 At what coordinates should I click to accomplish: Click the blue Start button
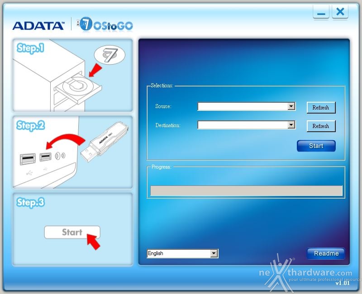(x=316, y=146)
